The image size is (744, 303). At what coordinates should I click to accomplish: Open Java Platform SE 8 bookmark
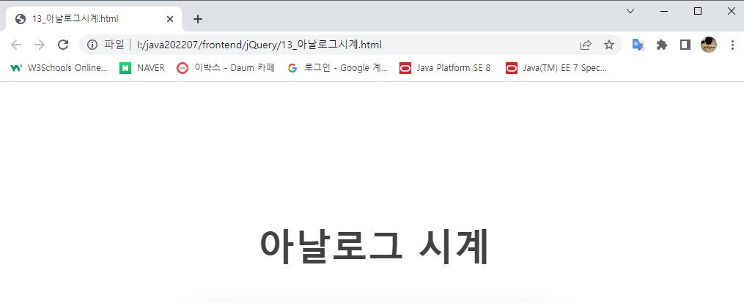point(445,68)
